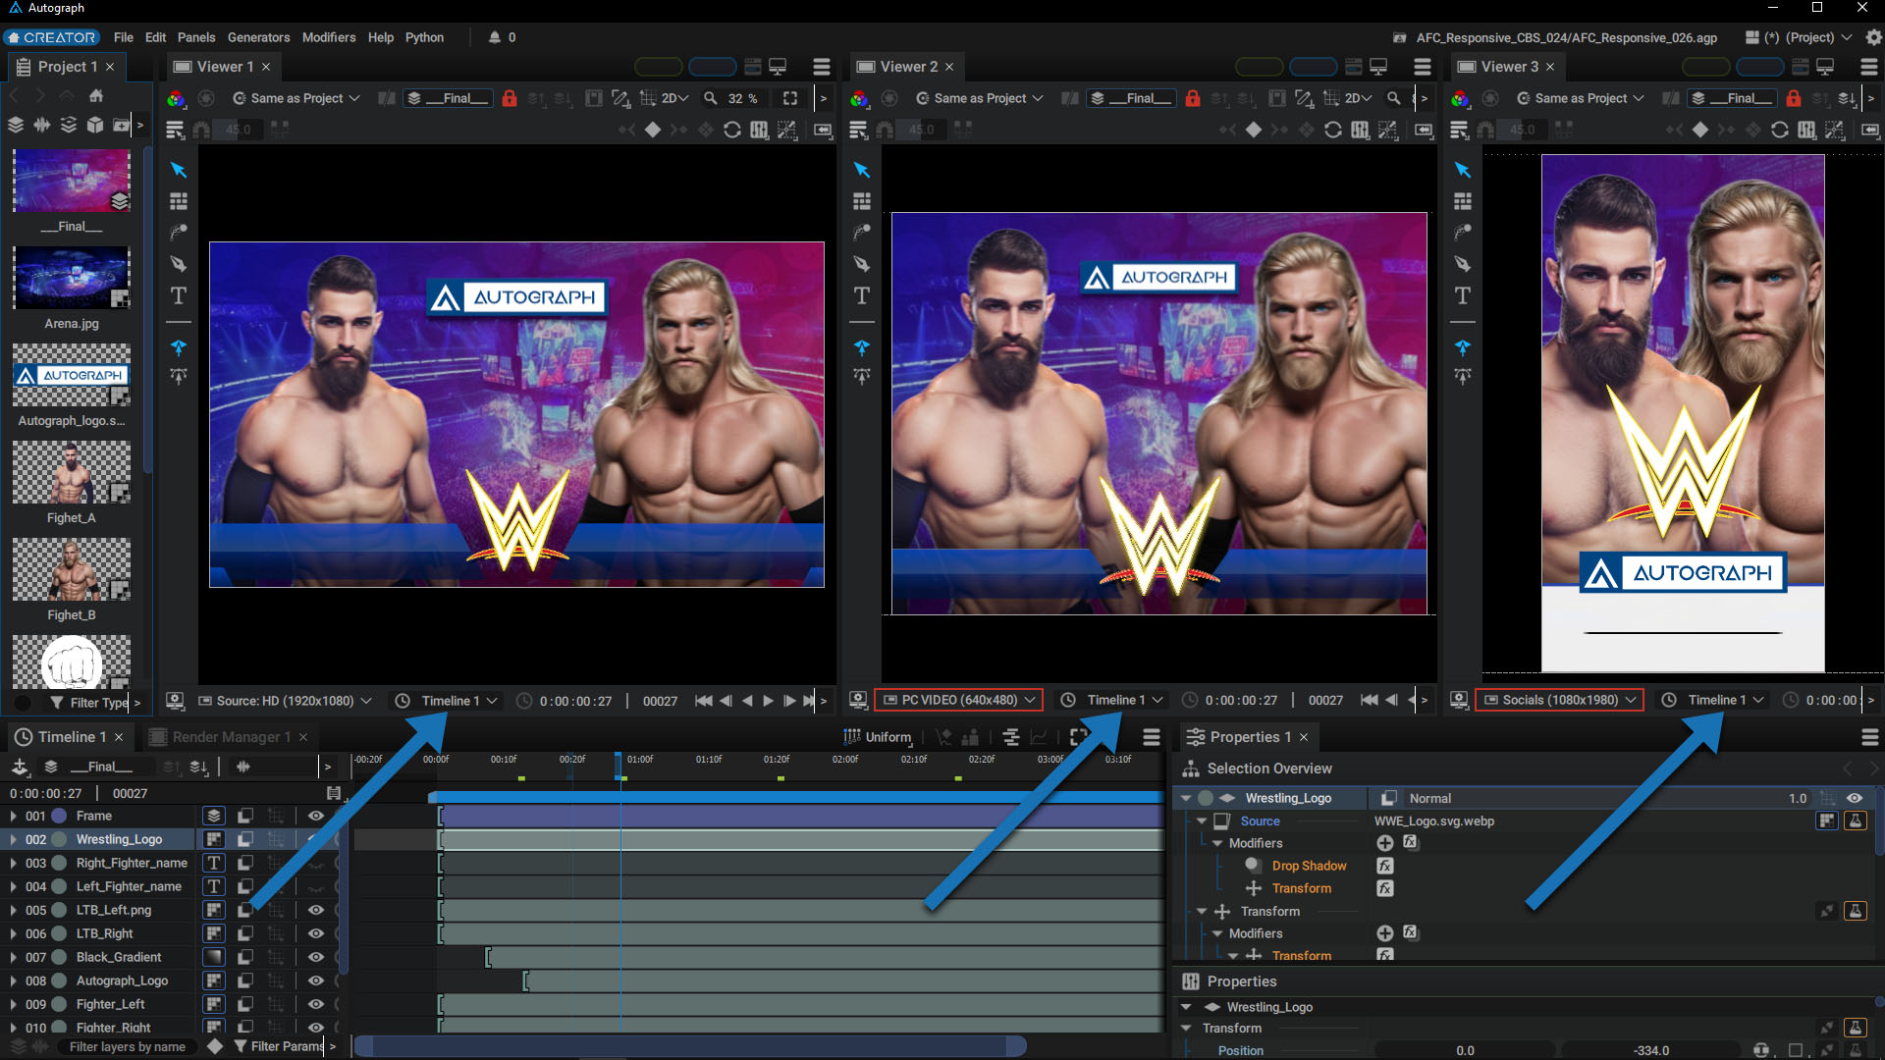The width and height of the screenshot is (1885, 1060).
Task: Click the red lock icon in Viewer 2
Action: [1193, 98]
